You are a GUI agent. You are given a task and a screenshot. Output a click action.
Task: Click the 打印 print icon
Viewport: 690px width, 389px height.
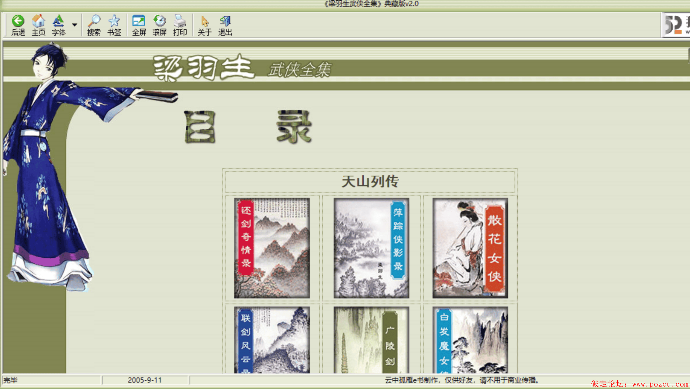(180, 25)
